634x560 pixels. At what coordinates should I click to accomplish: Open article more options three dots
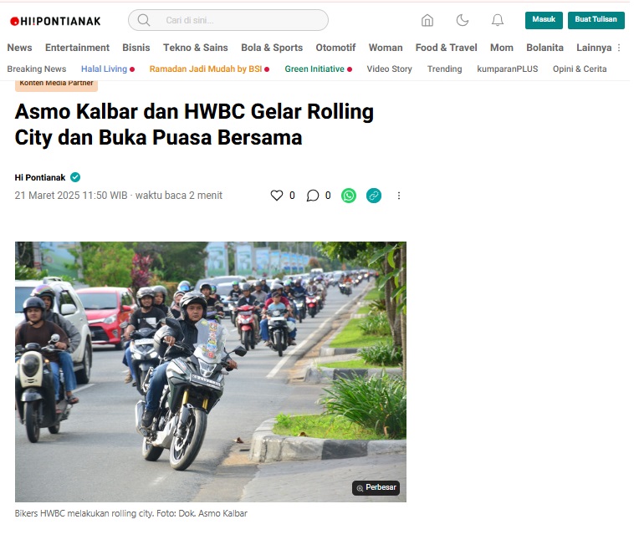399,196
